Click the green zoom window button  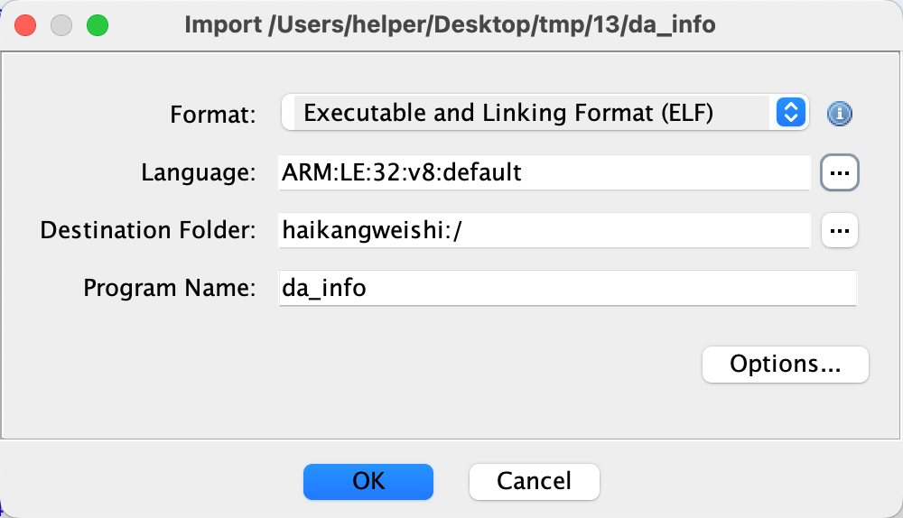point(98,25)
